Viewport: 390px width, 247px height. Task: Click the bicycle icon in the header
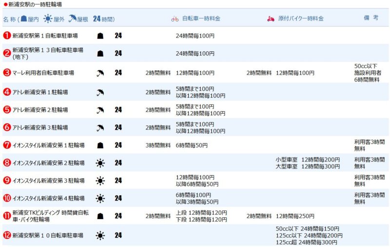click(x=175, y=19)
